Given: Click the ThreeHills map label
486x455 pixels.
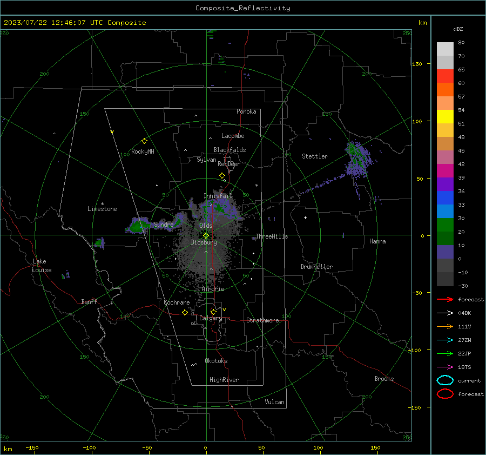Looking at the screenshot, I should [272, 236].
